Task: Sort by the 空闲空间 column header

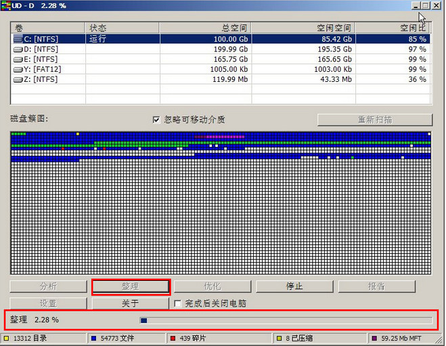Action: point(303,28)
